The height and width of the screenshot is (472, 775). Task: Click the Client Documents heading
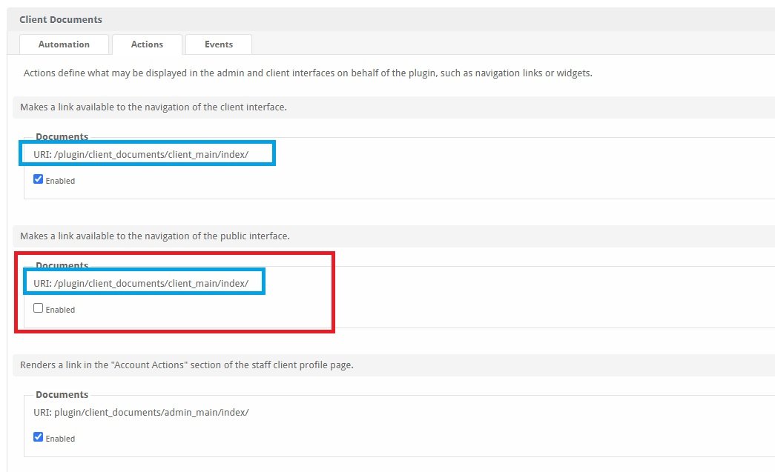[61, 20]
